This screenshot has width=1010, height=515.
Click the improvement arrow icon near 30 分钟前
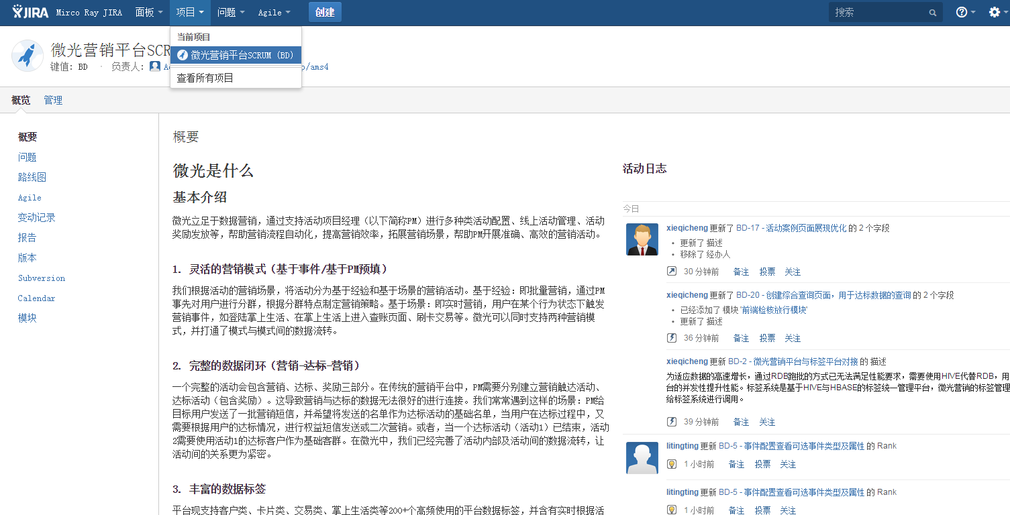coord(671,271)
